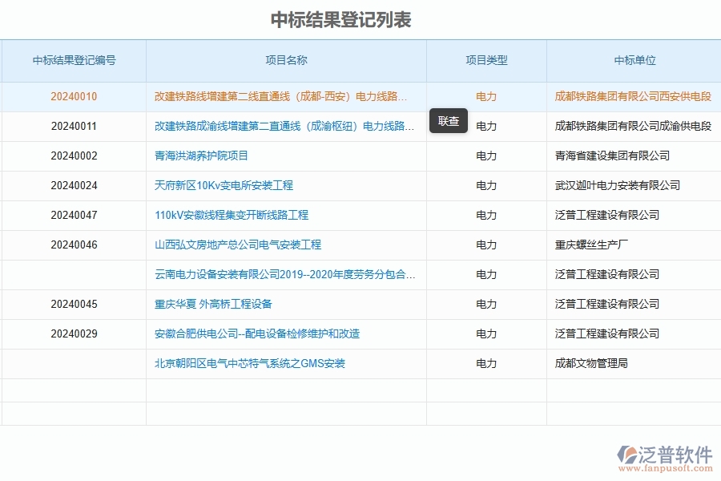The width and height of the screenshot is (721, 481).
Task: Open 天府新区10Kv变电所安装工程 project
Action: click(x=224, y=185)
